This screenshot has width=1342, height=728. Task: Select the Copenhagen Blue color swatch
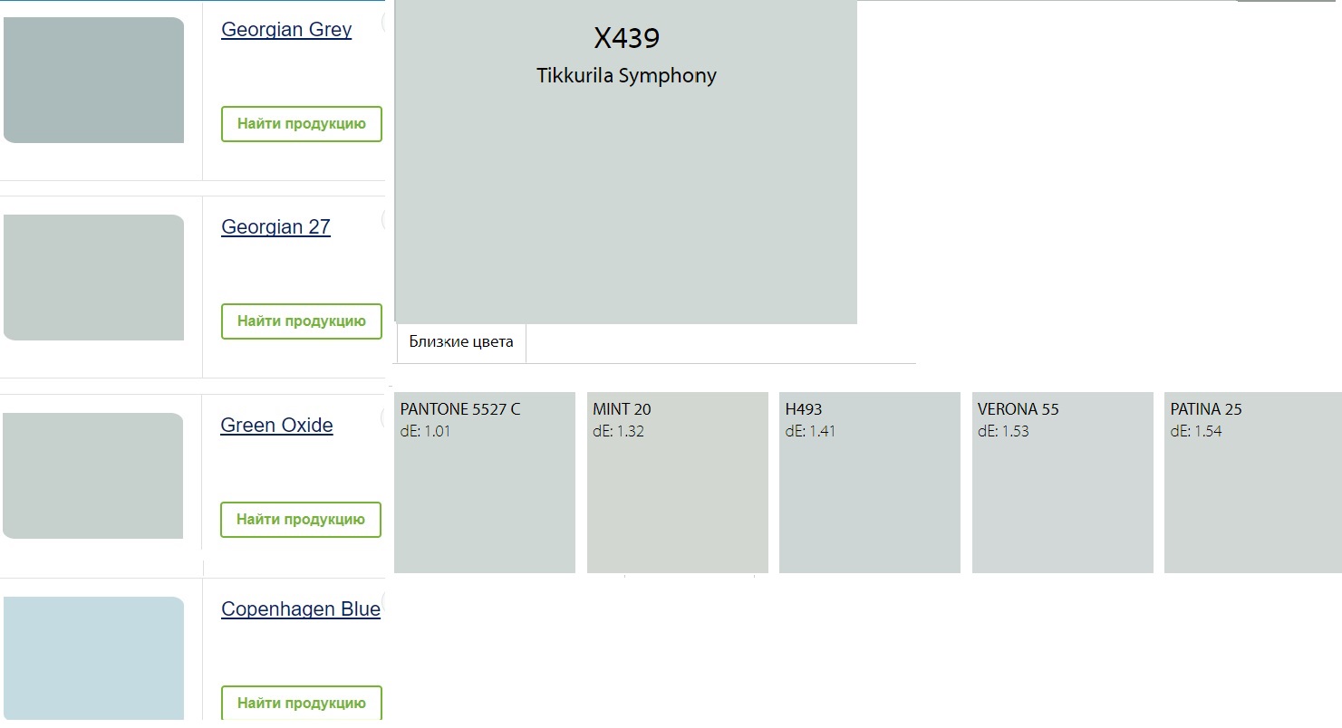click(x=93, y=658)
